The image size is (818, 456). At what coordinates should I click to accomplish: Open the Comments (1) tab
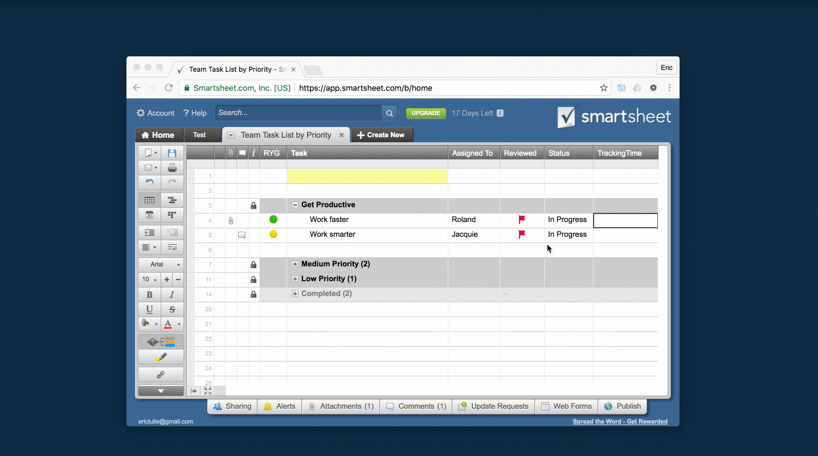[x=416, y=406]
